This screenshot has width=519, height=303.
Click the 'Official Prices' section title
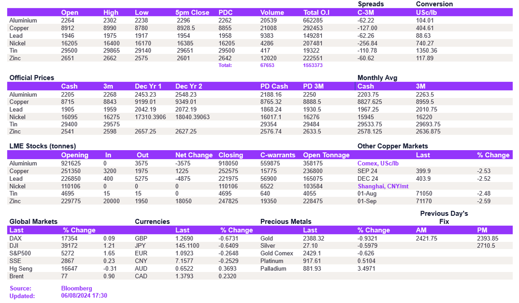point(31,78)
